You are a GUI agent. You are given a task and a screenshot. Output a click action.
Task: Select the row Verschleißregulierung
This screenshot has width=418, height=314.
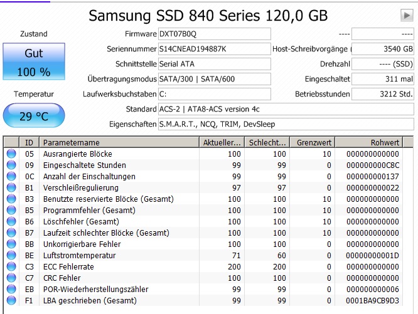[203, 187]
